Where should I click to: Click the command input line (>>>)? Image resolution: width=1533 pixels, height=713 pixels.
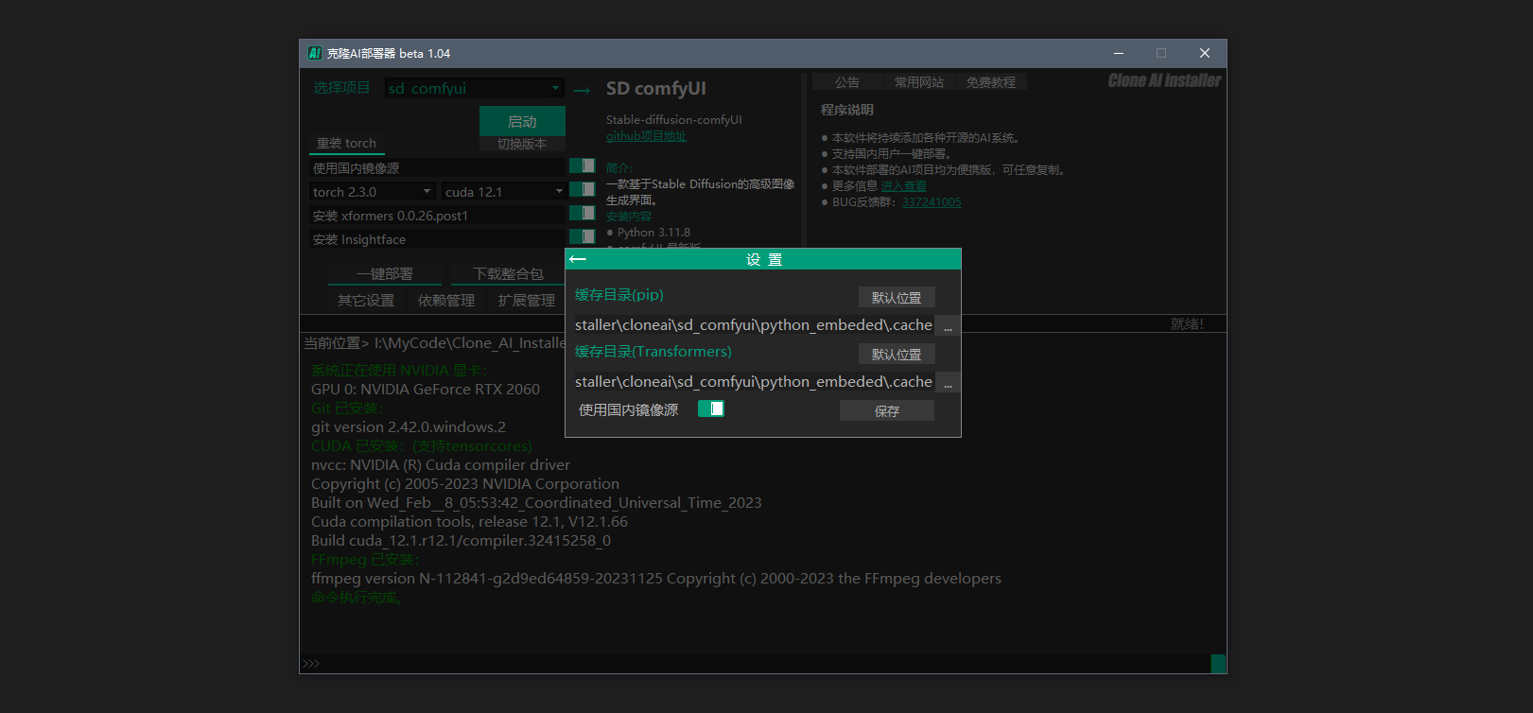[755, 664]
